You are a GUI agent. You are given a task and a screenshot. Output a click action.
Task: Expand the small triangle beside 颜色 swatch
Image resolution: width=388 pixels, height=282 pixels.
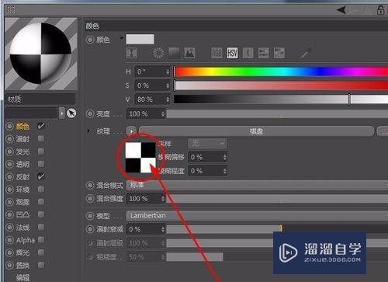click(121, 39)
